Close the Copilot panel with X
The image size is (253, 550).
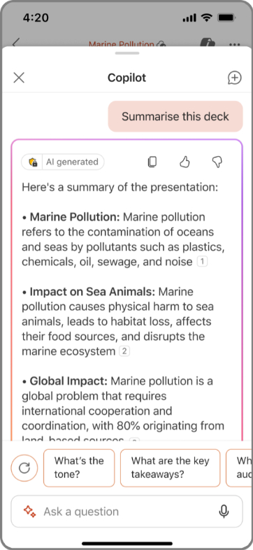[x=19, y=78]
